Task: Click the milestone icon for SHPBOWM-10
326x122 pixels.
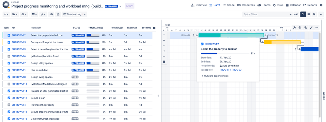Action: [x=9, y=84]
